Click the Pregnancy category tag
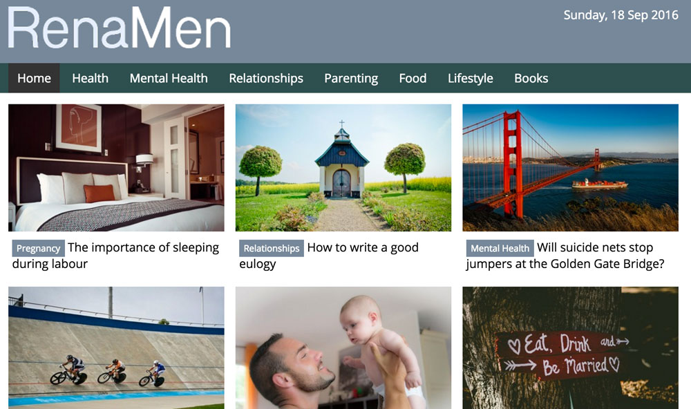This screenshot has height=409, width=691. point(38,248)
